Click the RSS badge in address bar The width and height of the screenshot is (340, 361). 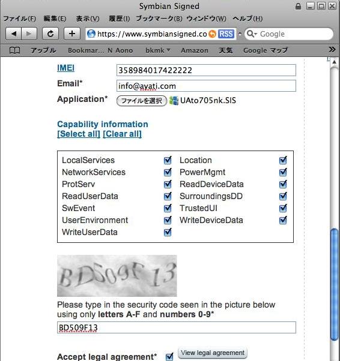click(x=226, y=34)
